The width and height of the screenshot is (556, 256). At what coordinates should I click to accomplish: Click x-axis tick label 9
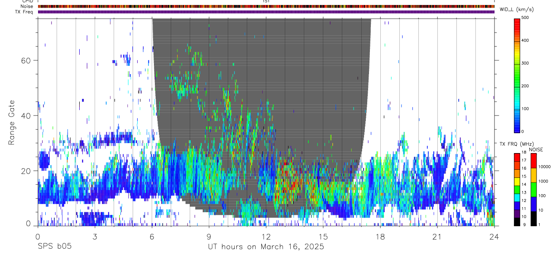coord(209,236)
